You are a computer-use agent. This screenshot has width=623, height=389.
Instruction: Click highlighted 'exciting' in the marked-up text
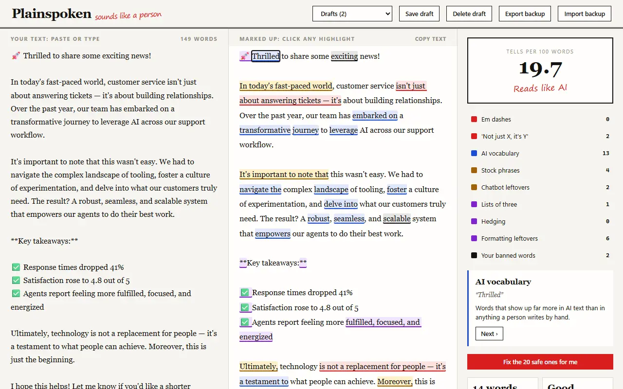click(x=344, y=56)
